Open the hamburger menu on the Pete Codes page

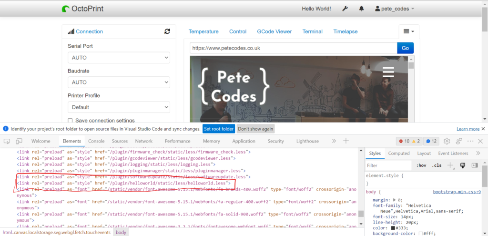click(x=388, y=72)
